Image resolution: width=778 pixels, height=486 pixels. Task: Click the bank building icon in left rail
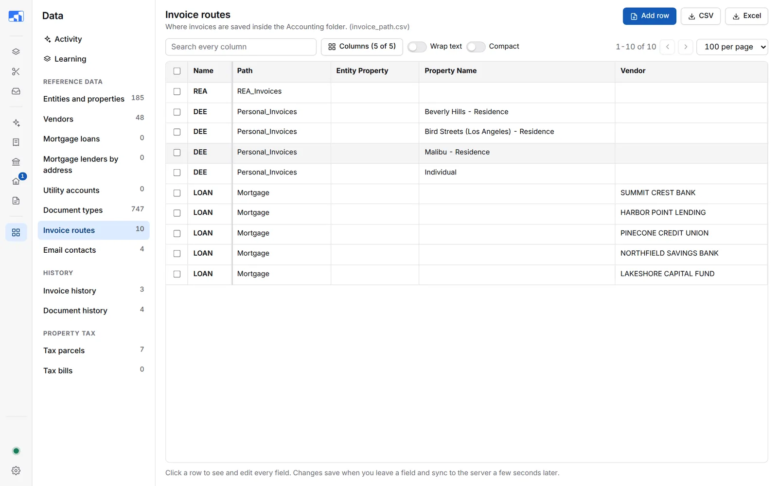tap(16, 162)
